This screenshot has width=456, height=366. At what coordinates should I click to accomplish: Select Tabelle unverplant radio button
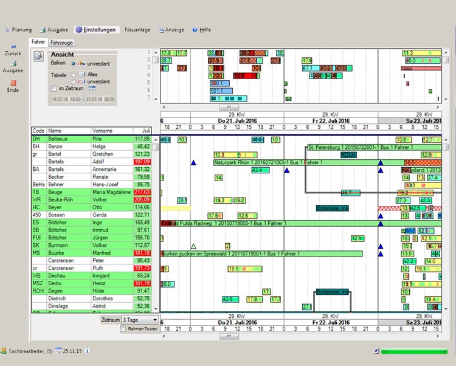[74, 81]
